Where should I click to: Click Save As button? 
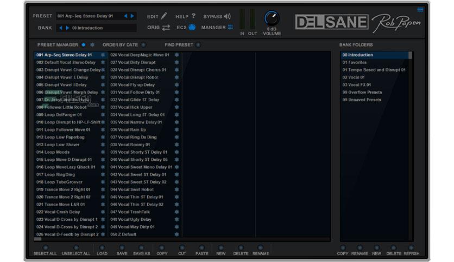click(141, 247)
